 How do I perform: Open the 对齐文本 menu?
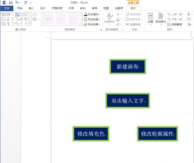134,19
